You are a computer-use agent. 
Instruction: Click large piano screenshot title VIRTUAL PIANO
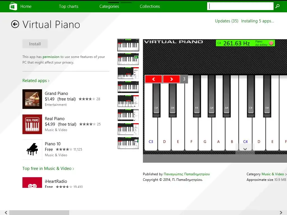click(173, 42)
